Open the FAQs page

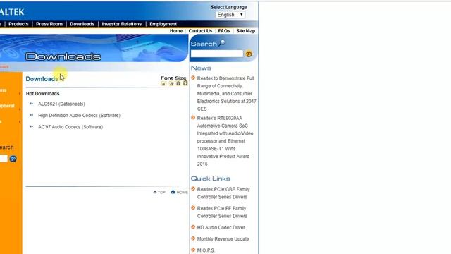(224, 31)
